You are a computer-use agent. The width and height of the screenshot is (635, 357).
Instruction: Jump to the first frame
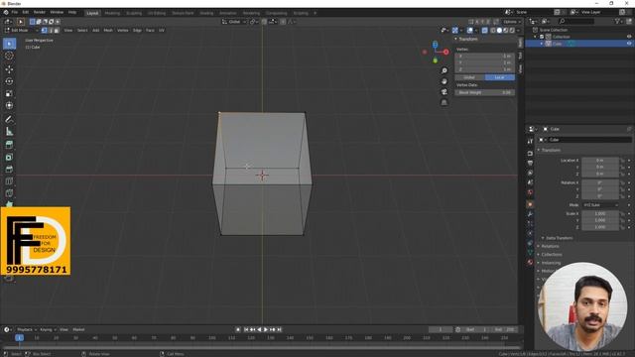[246, 330]
